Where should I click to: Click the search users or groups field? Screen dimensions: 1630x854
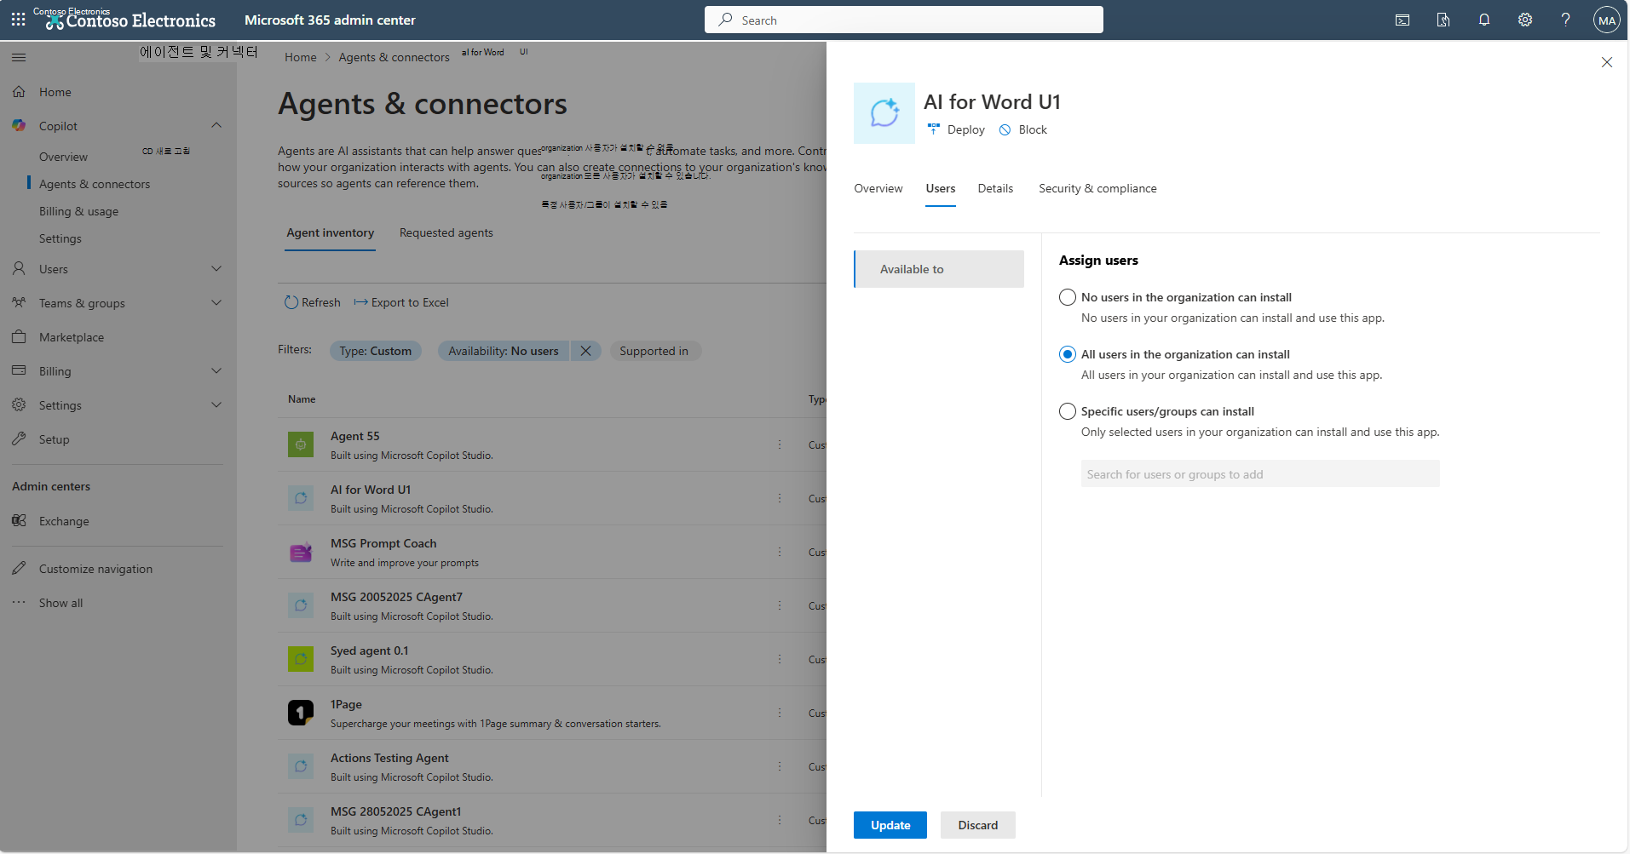(x=1259, y=474)
